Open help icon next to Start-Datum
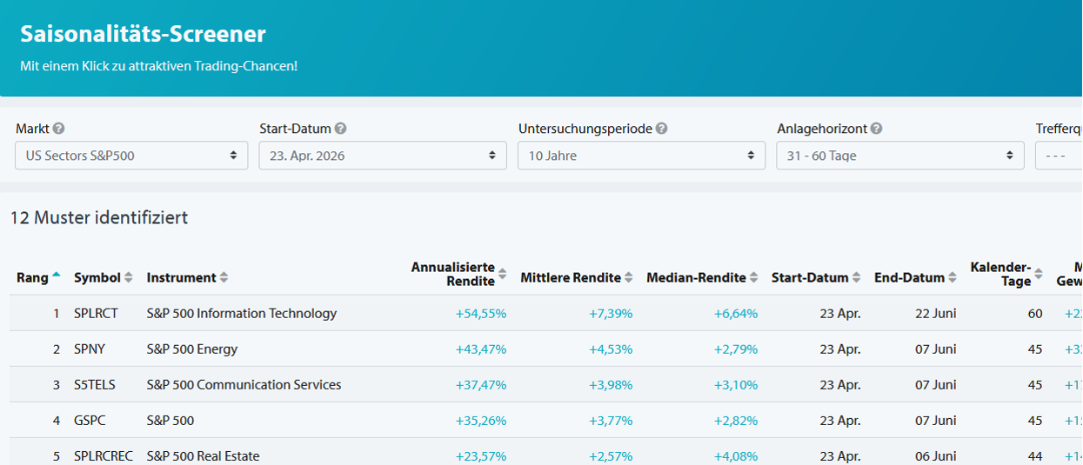The width and height of the screenshot is (1083, 465). point(340,129)
